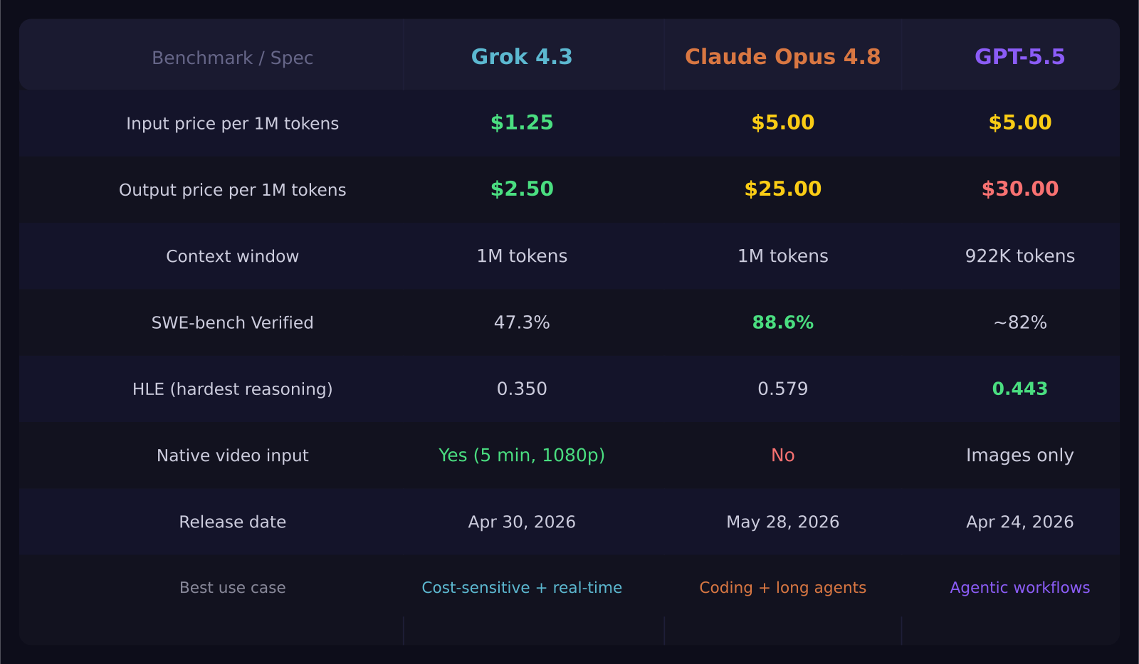Click the 'Context window' row label
The height and width of the screenshot is (664, 1139).
(x=232, y=256)
